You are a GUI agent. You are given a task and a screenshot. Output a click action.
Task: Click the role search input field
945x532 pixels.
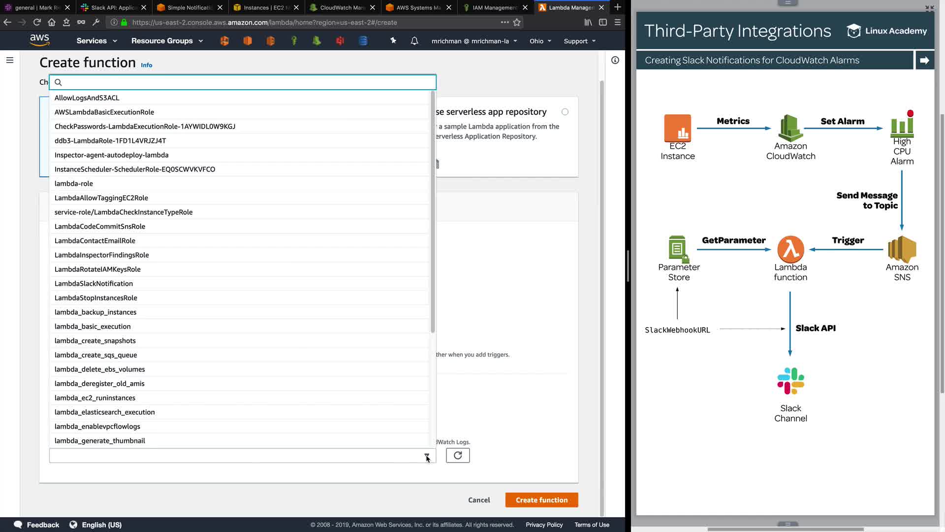[x=246, y=82]
